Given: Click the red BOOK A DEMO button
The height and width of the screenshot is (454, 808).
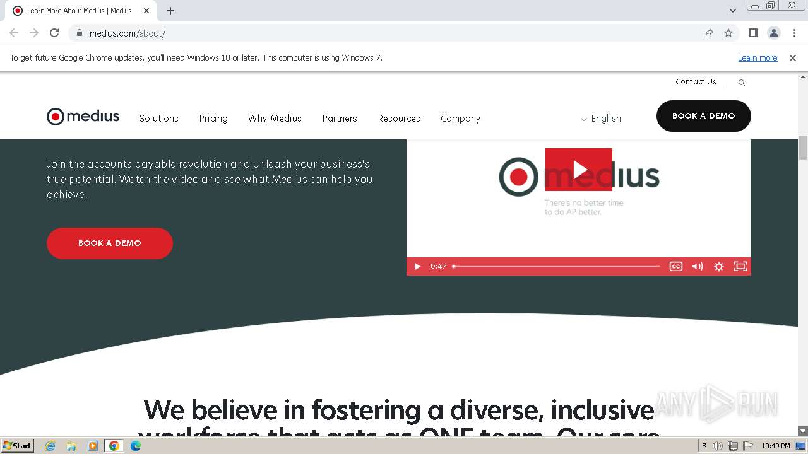Looking at the screenshot, I should (x=110, y=243).
